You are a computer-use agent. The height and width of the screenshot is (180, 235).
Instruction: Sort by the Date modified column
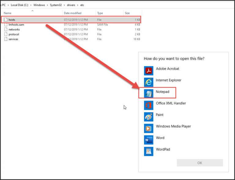coord(73,13)
